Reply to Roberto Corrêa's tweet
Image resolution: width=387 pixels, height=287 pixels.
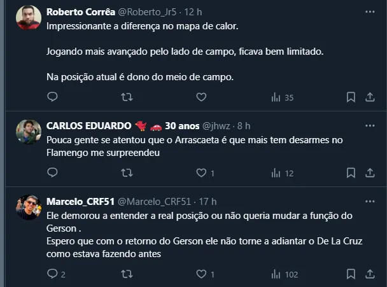coord(53,97)
